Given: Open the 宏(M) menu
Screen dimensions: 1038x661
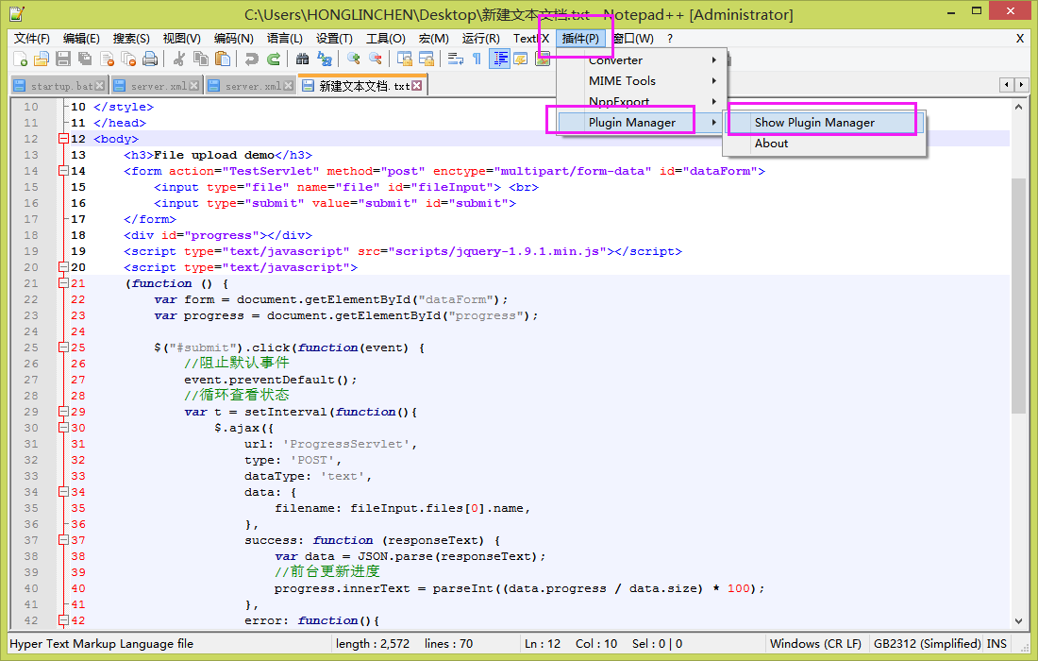Looking at the screenshot, I should tap(434, 39).
